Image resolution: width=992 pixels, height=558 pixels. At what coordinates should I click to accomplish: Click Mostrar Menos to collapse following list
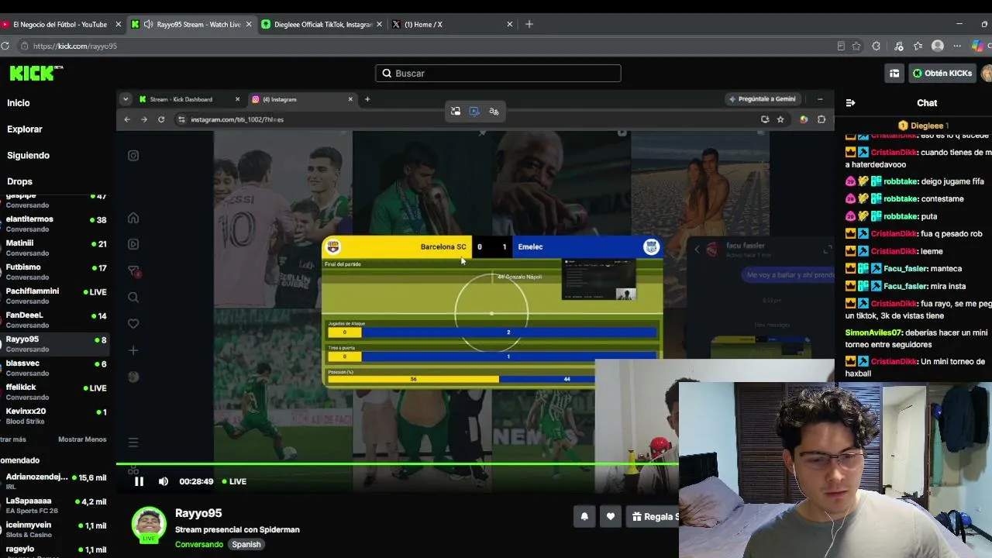coord(82,439)
